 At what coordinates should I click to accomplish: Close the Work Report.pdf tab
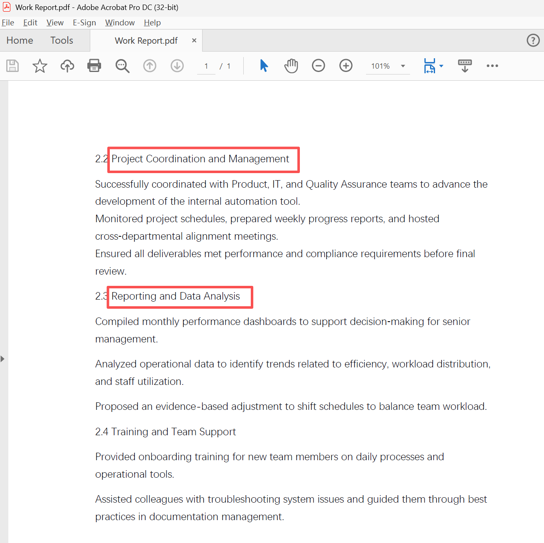pos(194,40)
